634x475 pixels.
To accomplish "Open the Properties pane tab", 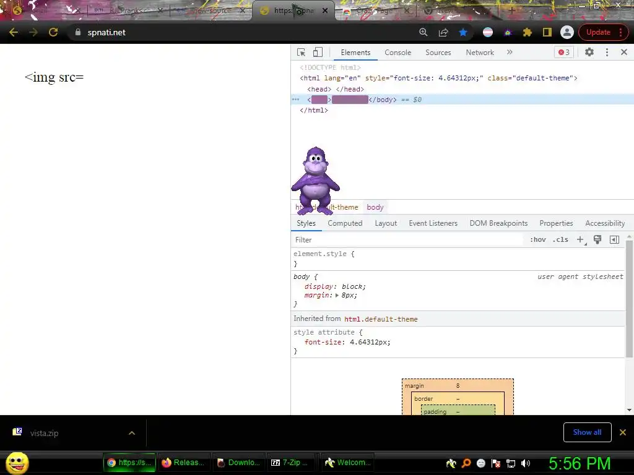I will click(556, 223).
